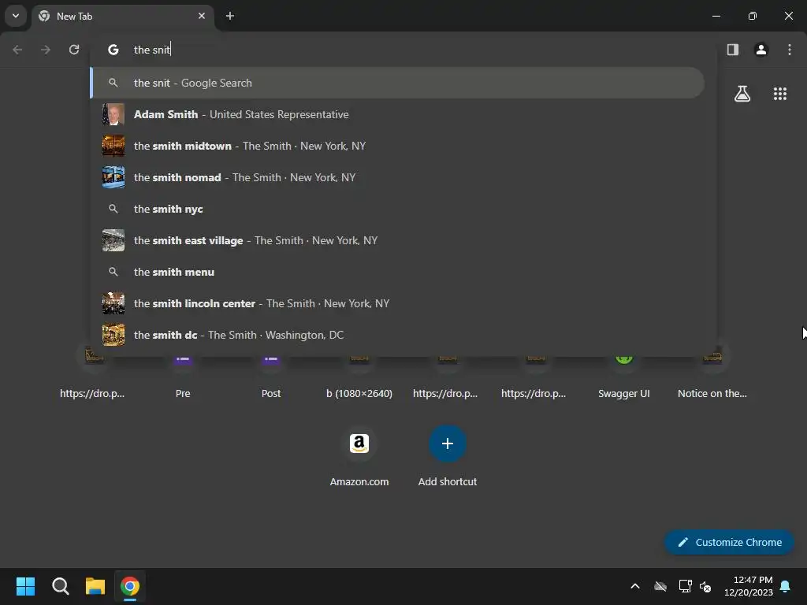Choose 'the smith nomad' suggestion
The image size is (807, 605).
click(397, 177)
